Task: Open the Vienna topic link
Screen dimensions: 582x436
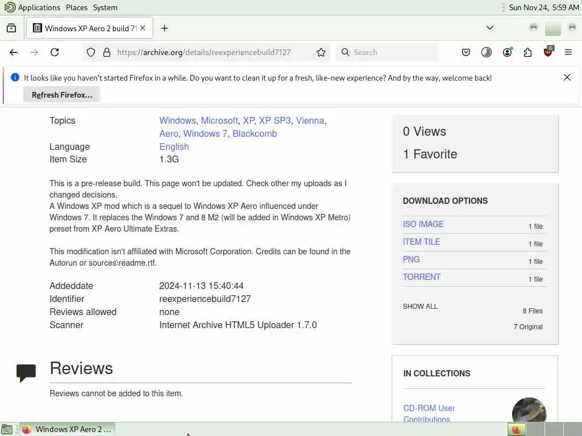Action: (x=310, y=120)
